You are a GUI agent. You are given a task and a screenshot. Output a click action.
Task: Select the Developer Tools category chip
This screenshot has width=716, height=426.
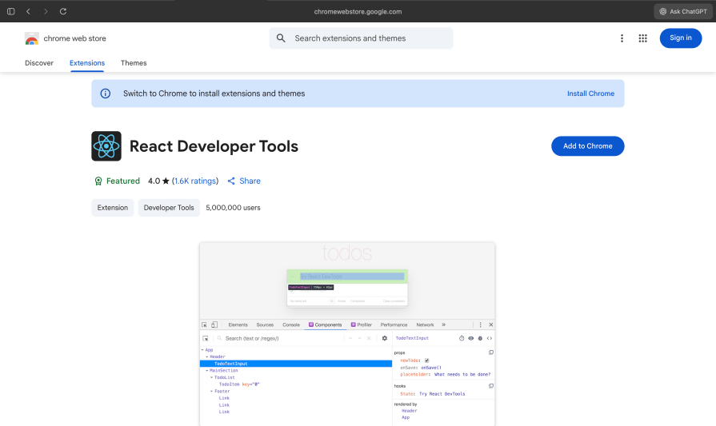tap(169, 208)
